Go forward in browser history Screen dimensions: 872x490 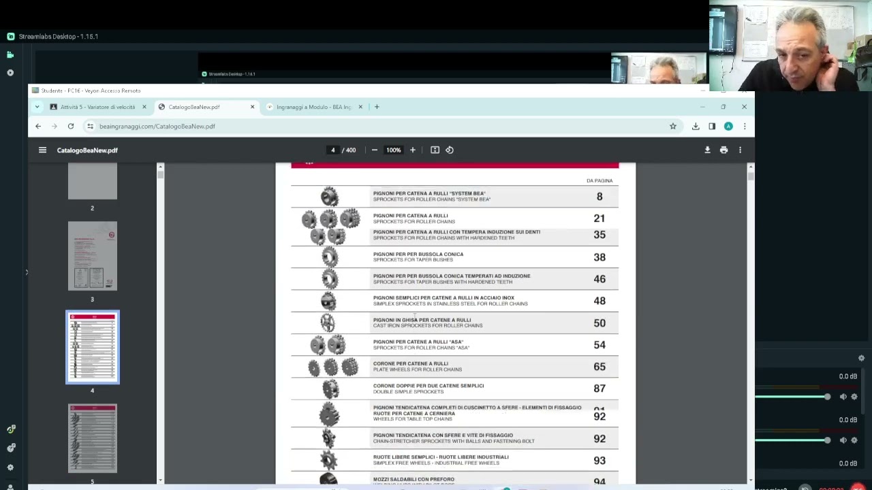click(x=54, y=126)
